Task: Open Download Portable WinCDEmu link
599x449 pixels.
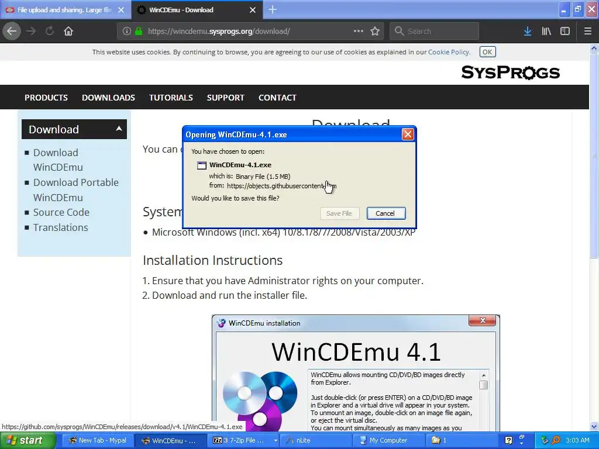Action: tap(75, 190)
